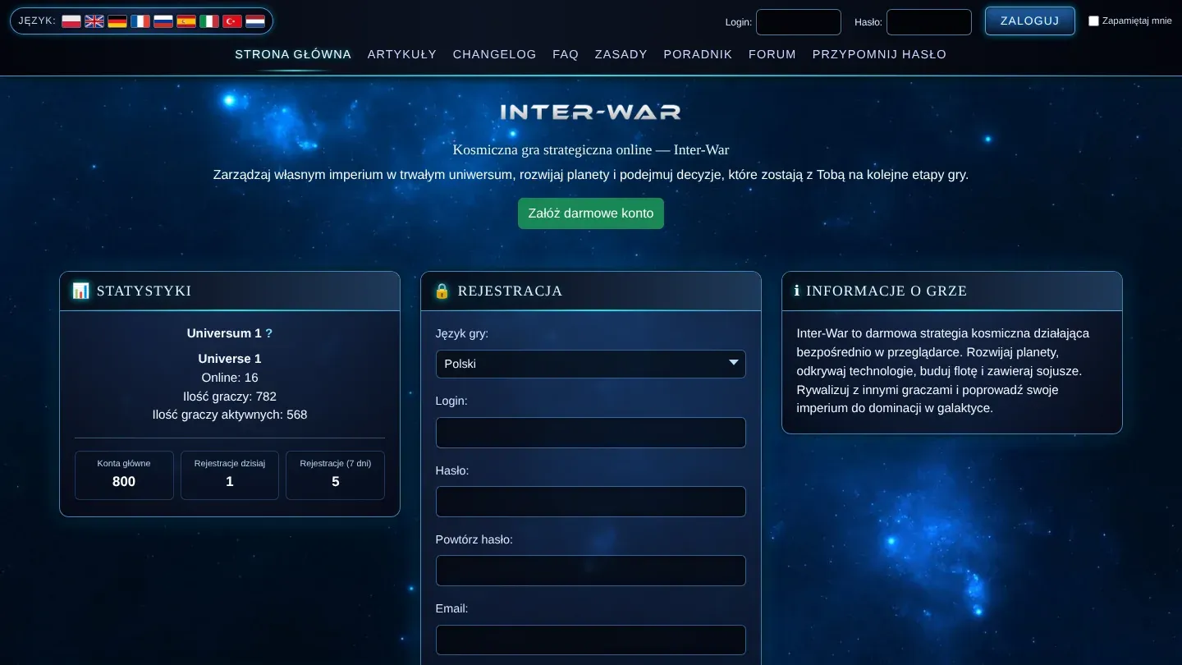Choose the Italian flag language
Screen dimensions: 1182x665
(x=209, y=21)
